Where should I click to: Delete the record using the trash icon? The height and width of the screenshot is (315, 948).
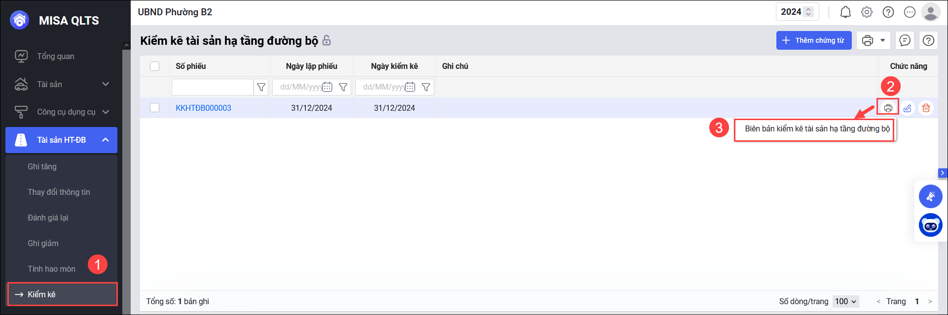tap(926, 108)
